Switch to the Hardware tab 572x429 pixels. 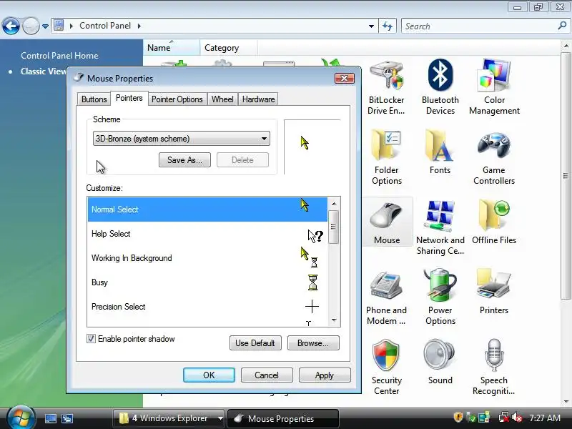(258, 99)
